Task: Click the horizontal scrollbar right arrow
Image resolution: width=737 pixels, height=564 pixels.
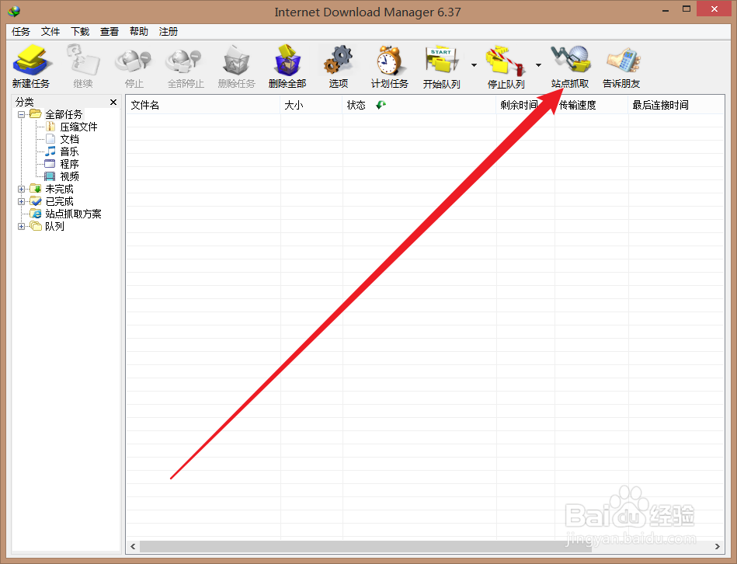Action: click(x=718, y=547)
